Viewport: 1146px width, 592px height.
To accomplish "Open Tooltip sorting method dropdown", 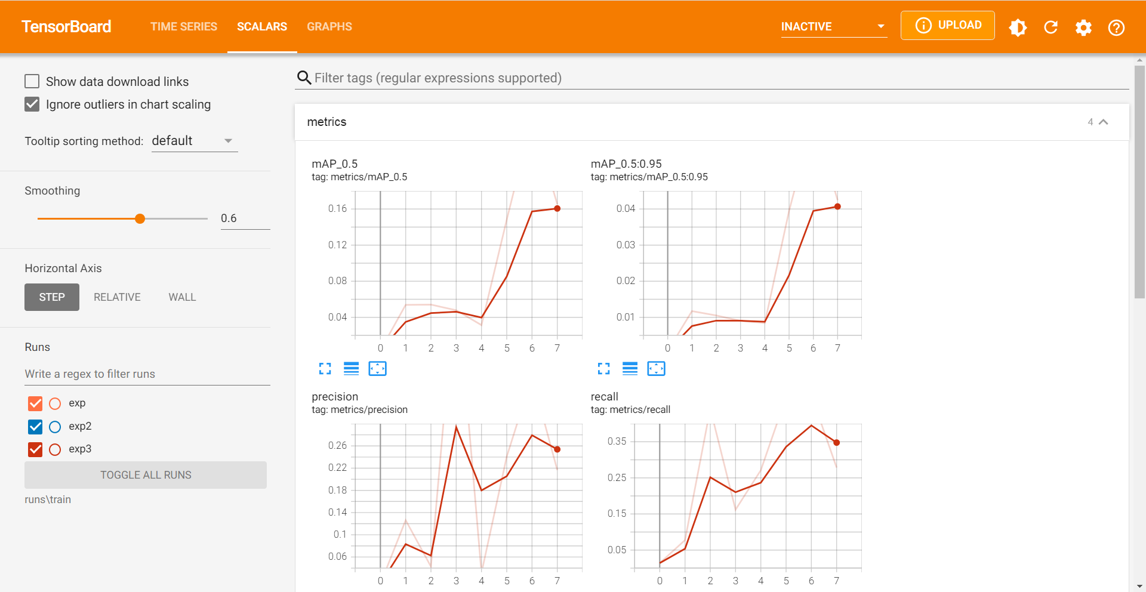I will [195, 141].
